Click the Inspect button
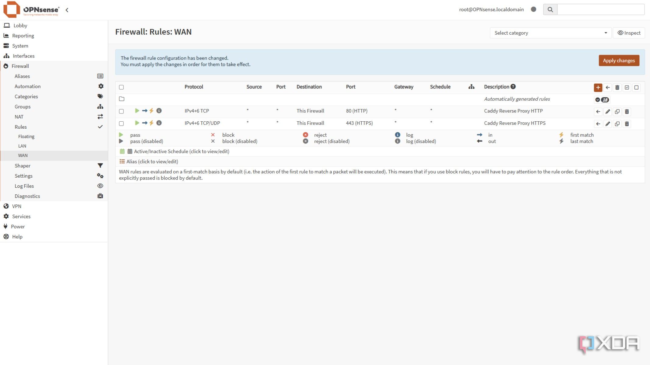 (629, 33)
